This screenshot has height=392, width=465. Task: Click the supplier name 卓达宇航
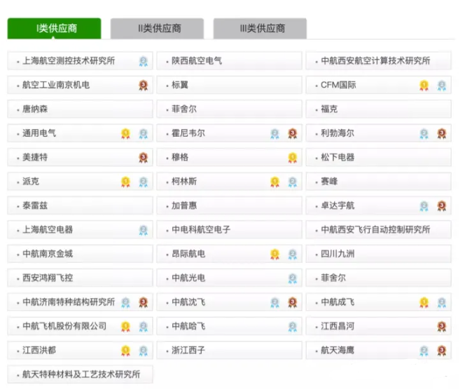point(338,205)
